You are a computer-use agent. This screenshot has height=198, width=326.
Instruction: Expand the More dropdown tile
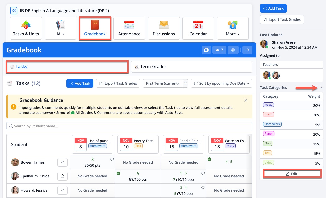[x=233, y=28]
